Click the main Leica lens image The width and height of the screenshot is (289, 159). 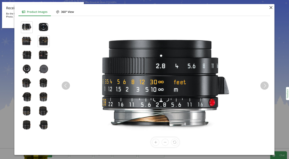coord(165,83)
